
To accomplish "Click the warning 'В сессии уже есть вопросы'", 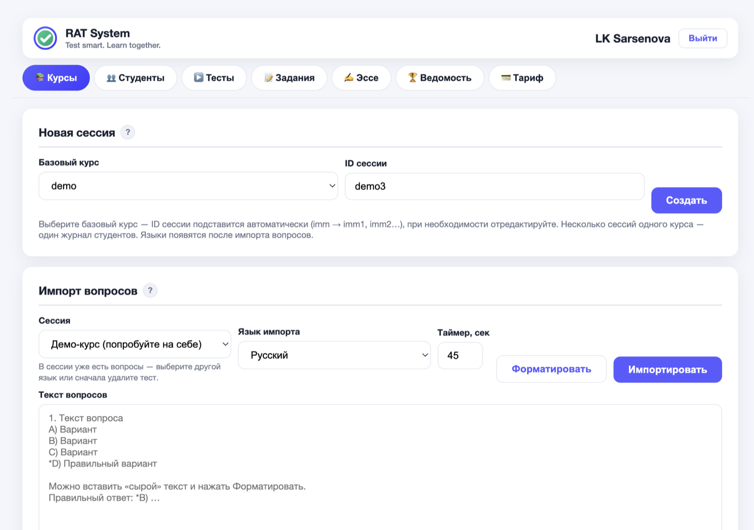I will click(130, 372).
